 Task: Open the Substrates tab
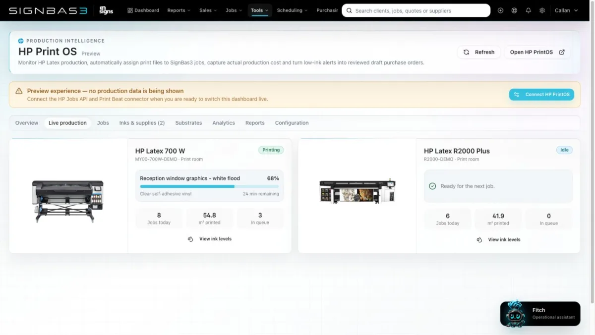coord(188,123)
